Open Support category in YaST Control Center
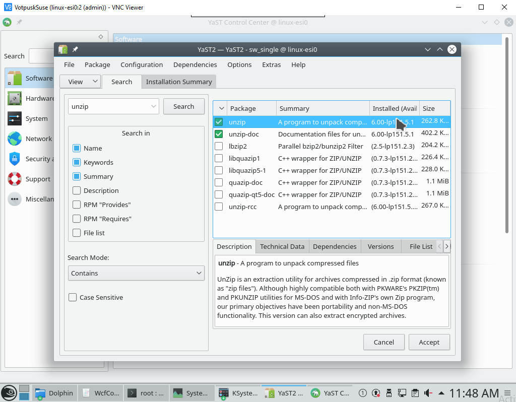Image resolution: width=516 pixels, height=402 pixels. click(x=30, y=179)
